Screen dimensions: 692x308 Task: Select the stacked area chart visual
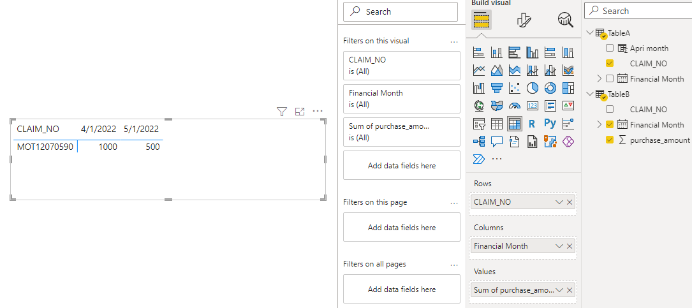(515, 71)
